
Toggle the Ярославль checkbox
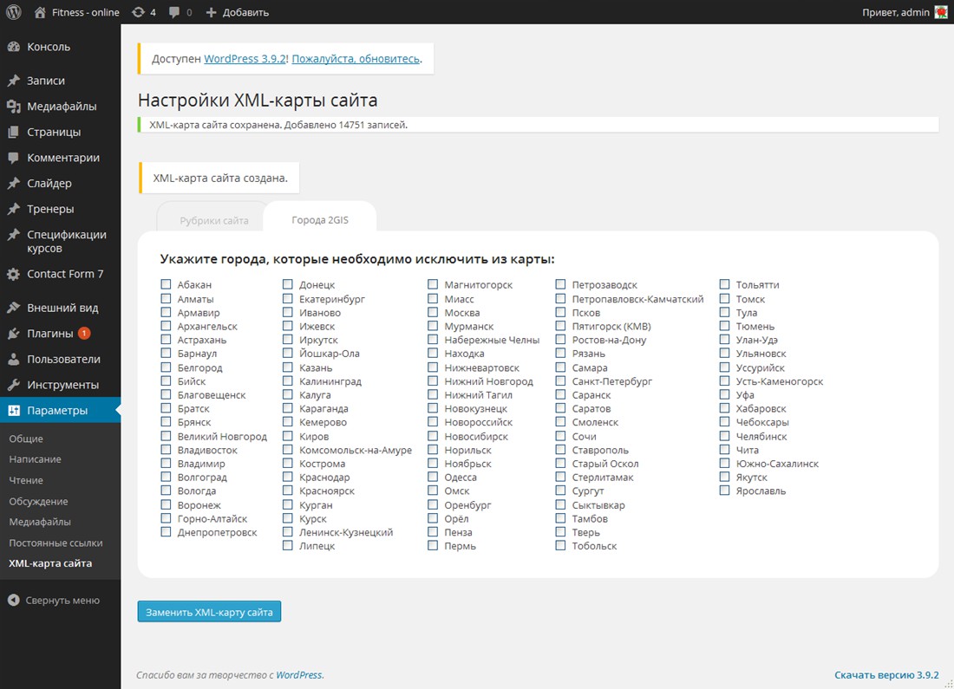click(725, 491)
